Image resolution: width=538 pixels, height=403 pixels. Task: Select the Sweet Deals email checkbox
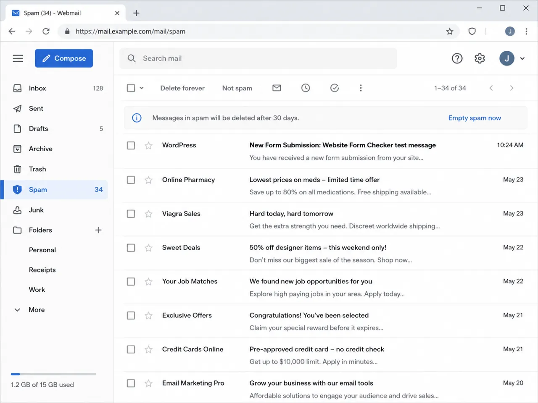131,248
